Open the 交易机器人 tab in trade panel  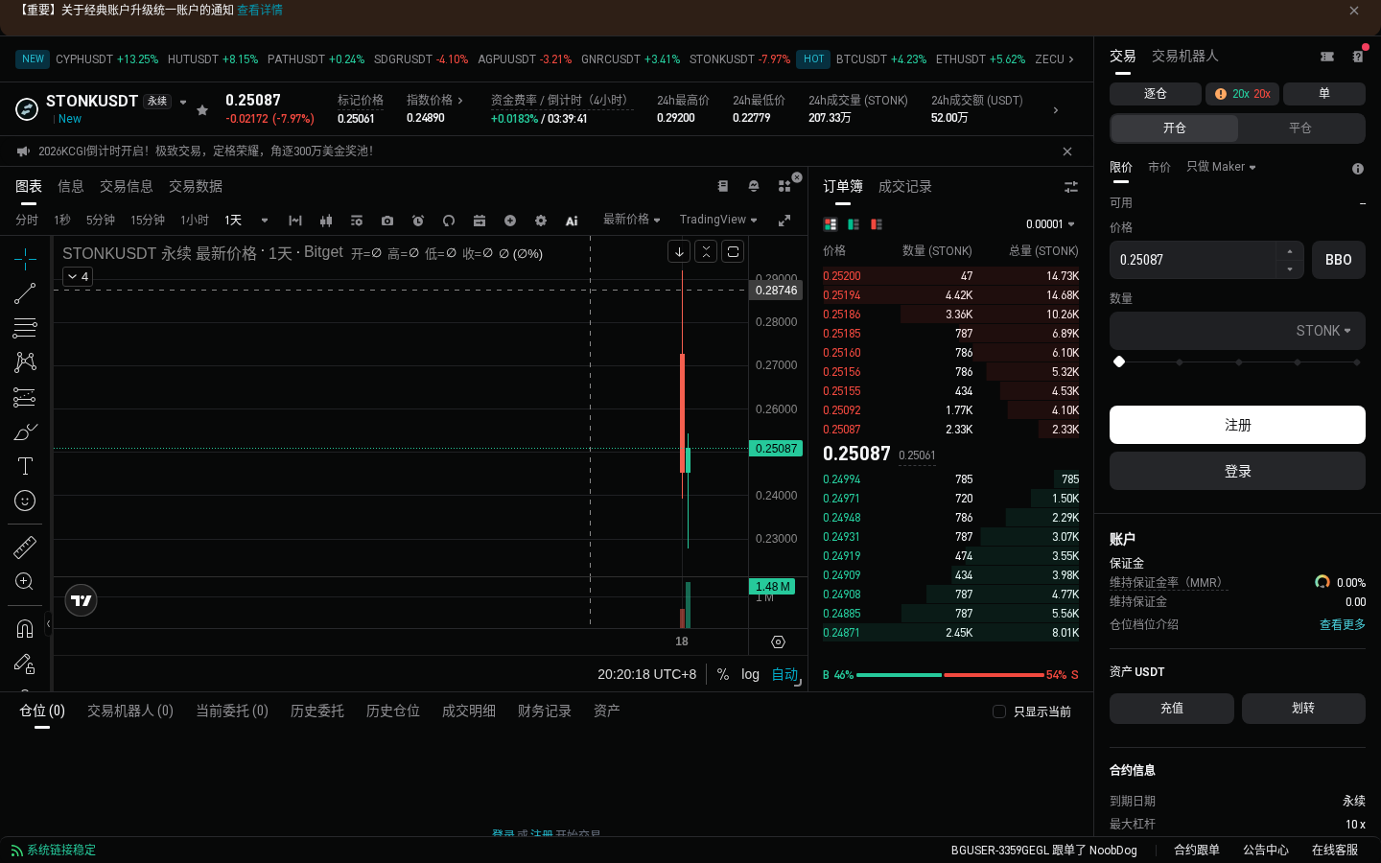coord(1185,56)
